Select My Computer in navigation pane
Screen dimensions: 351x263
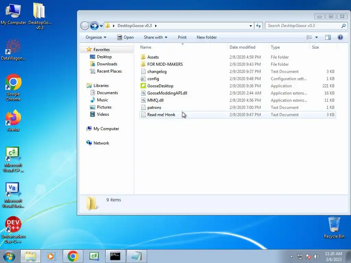click(x=106, y=129)
